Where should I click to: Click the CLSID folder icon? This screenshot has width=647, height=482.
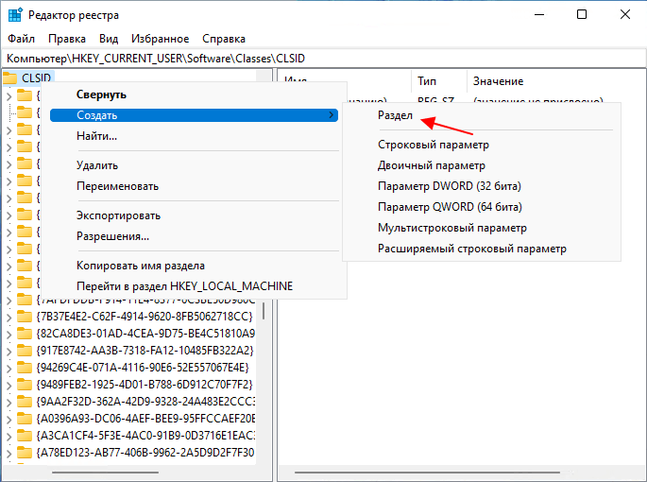9,78
